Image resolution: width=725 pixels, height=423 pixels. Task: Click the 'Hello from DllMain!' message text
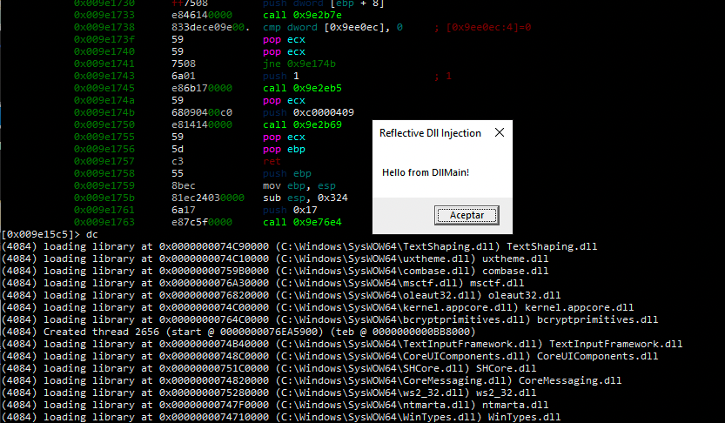point(426,172)
